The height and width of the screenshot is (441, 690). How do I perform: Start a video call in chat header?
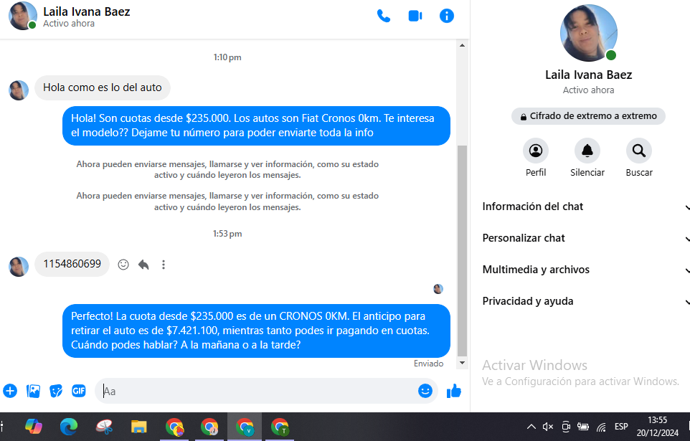[415, 16]
